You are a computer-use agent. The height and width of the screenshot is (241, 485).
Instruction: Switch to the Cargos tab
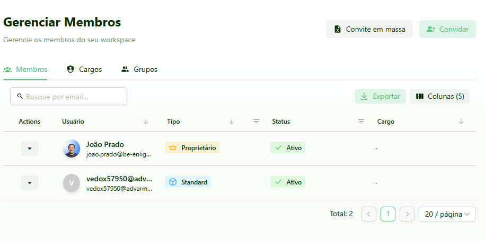(x=84, y=69)
